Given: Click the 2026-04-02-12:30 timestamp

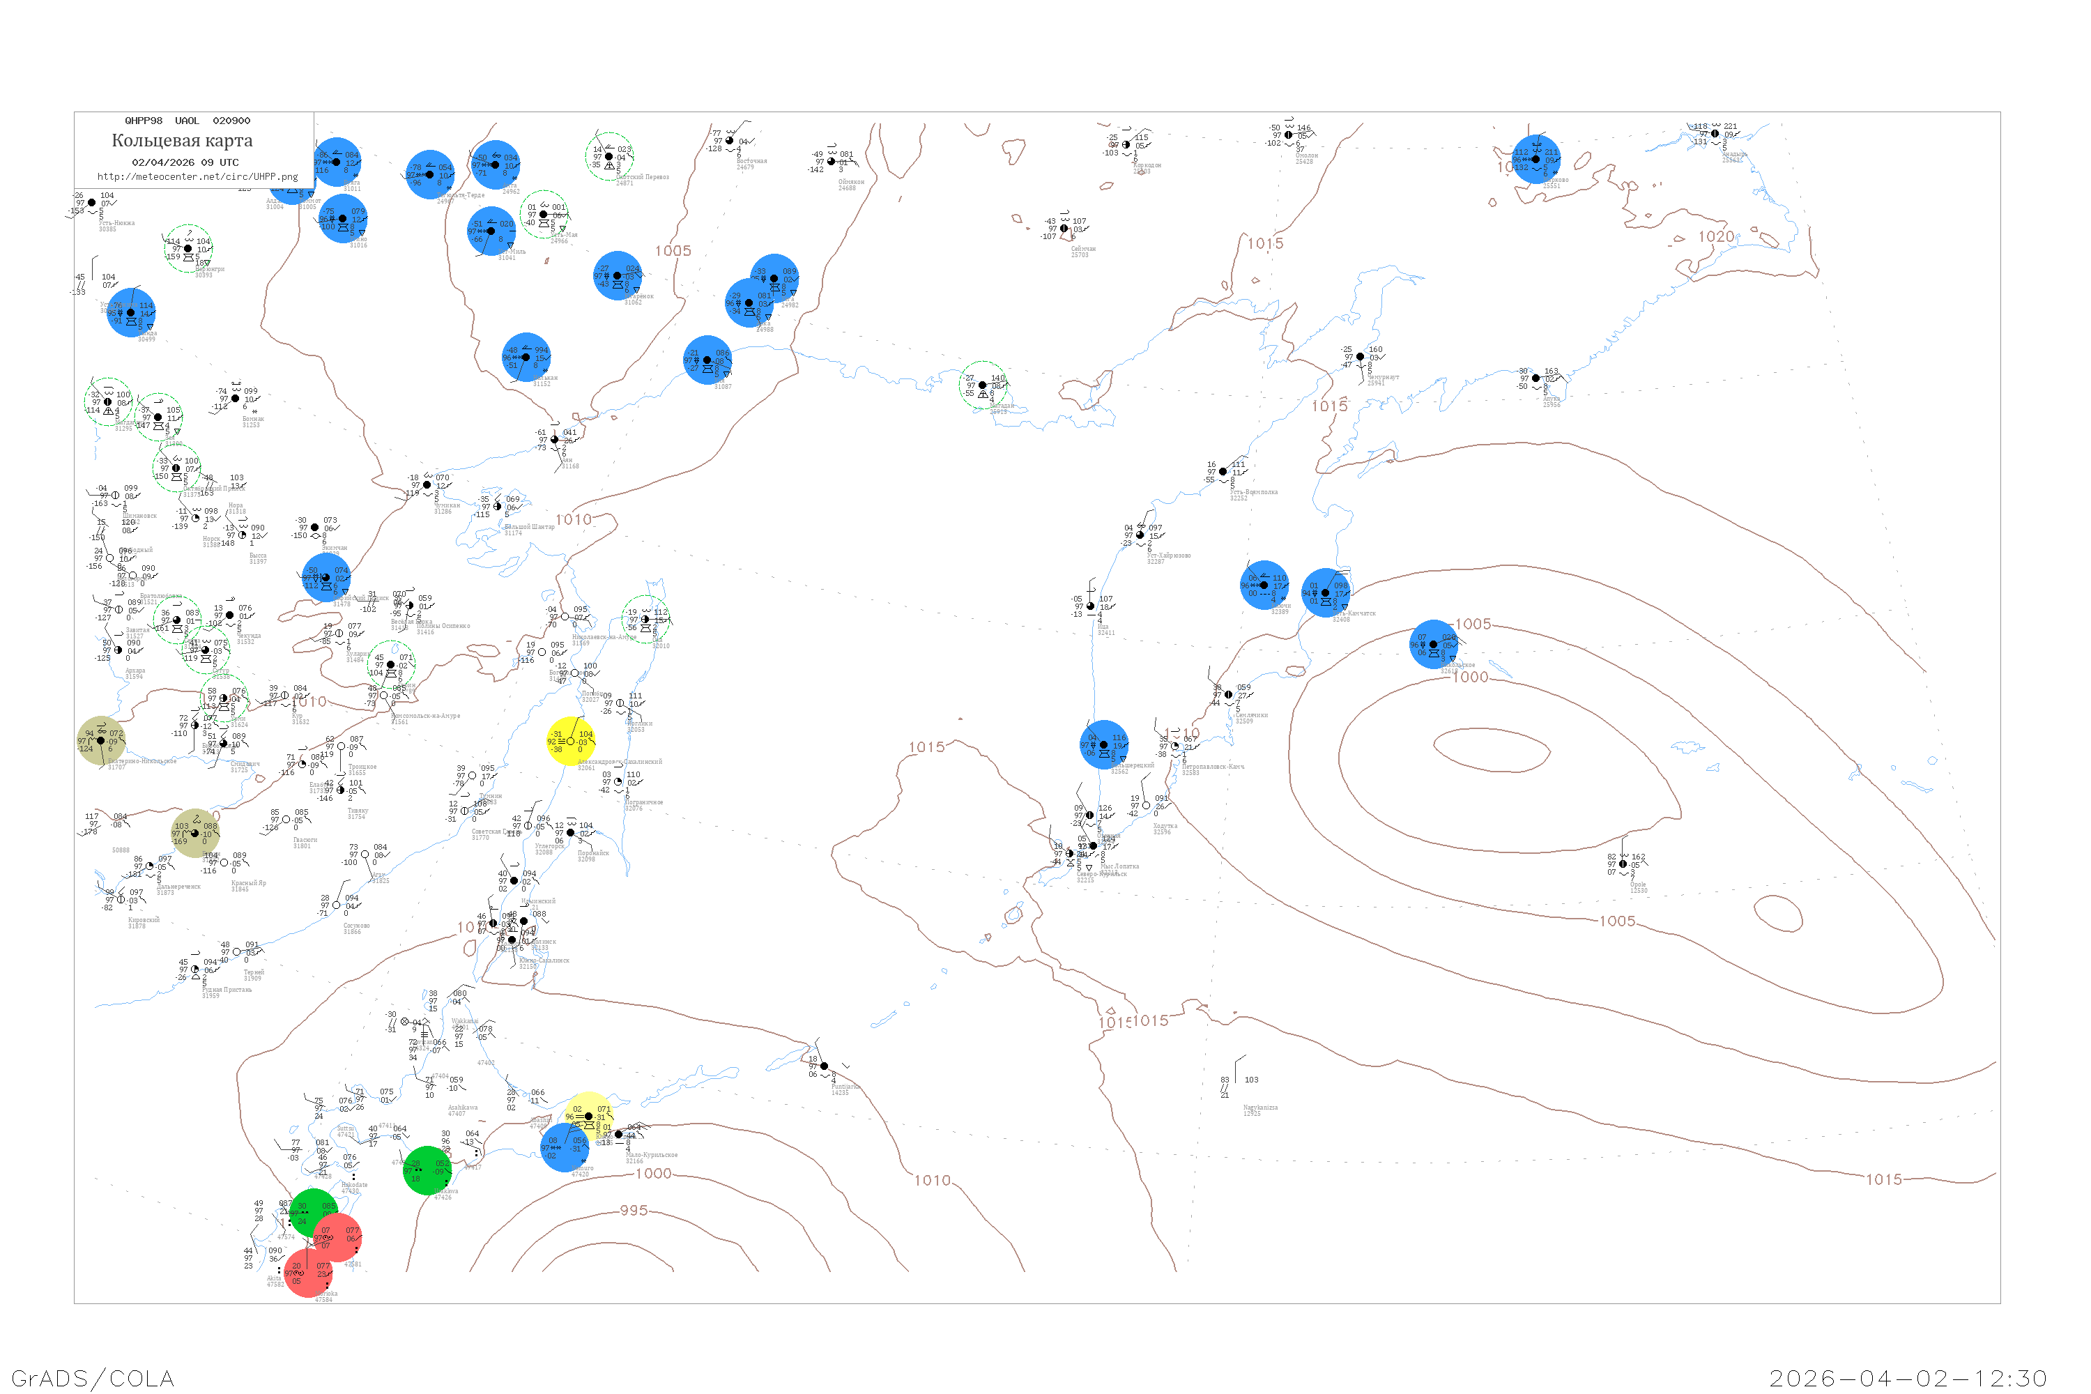Looking at the screenshot, I should (1908, 1378).
